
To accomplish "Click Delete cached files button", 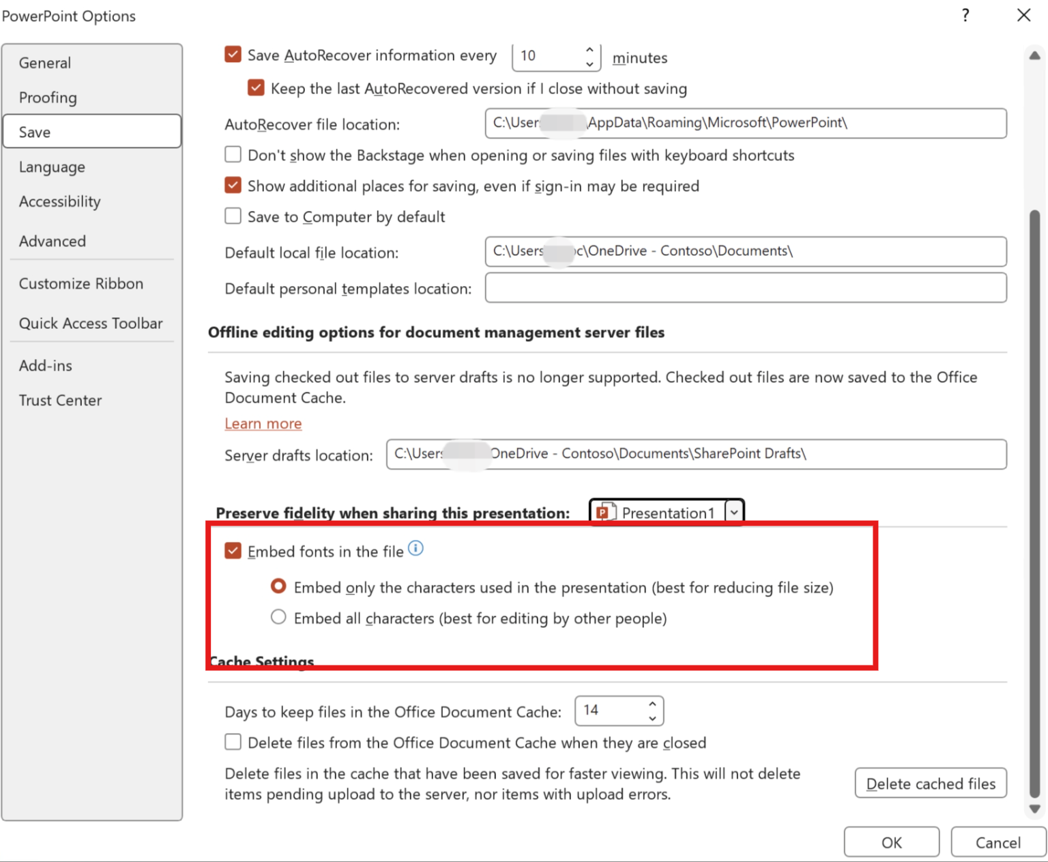I will 931,783.
